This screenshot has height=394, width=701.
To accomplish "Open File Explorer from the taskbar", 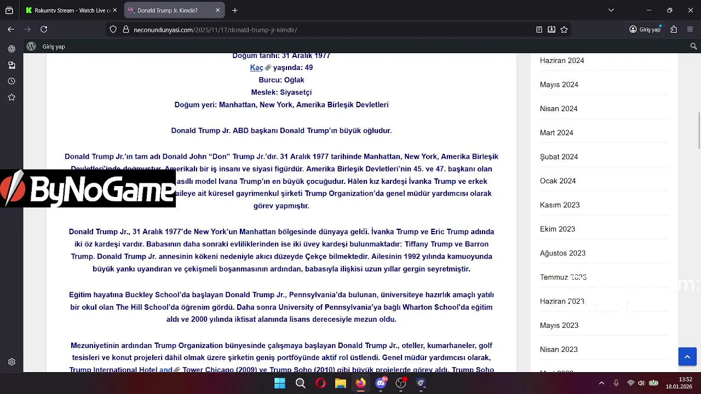I will point(341,383).
